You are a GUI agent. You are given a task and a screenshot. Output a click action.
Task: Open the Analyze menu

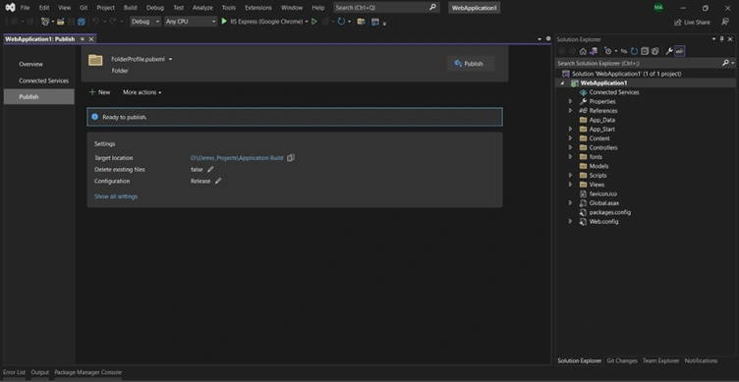point(202,8)
